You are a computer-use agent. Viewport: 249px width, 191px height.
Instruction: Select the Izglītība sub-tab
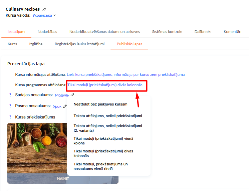point(36,44)
